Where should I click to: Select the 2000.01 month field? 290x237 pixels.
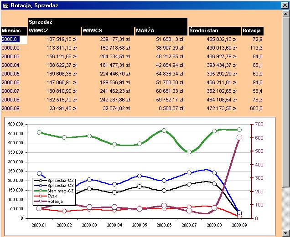[x=14, y=40]
